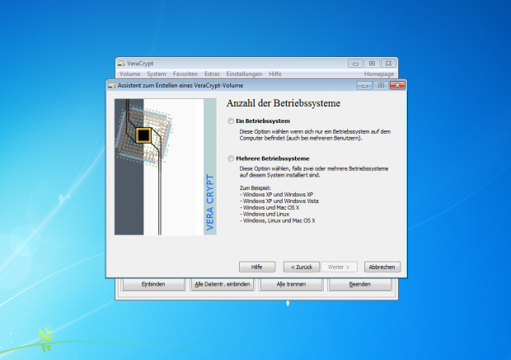Click the "Windows und Linux" example line
The width and height of the screenshot is (511, 360).
point(265,215)
